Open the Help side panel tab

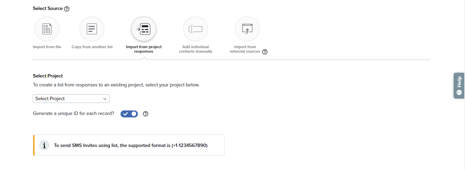(459, 85)
